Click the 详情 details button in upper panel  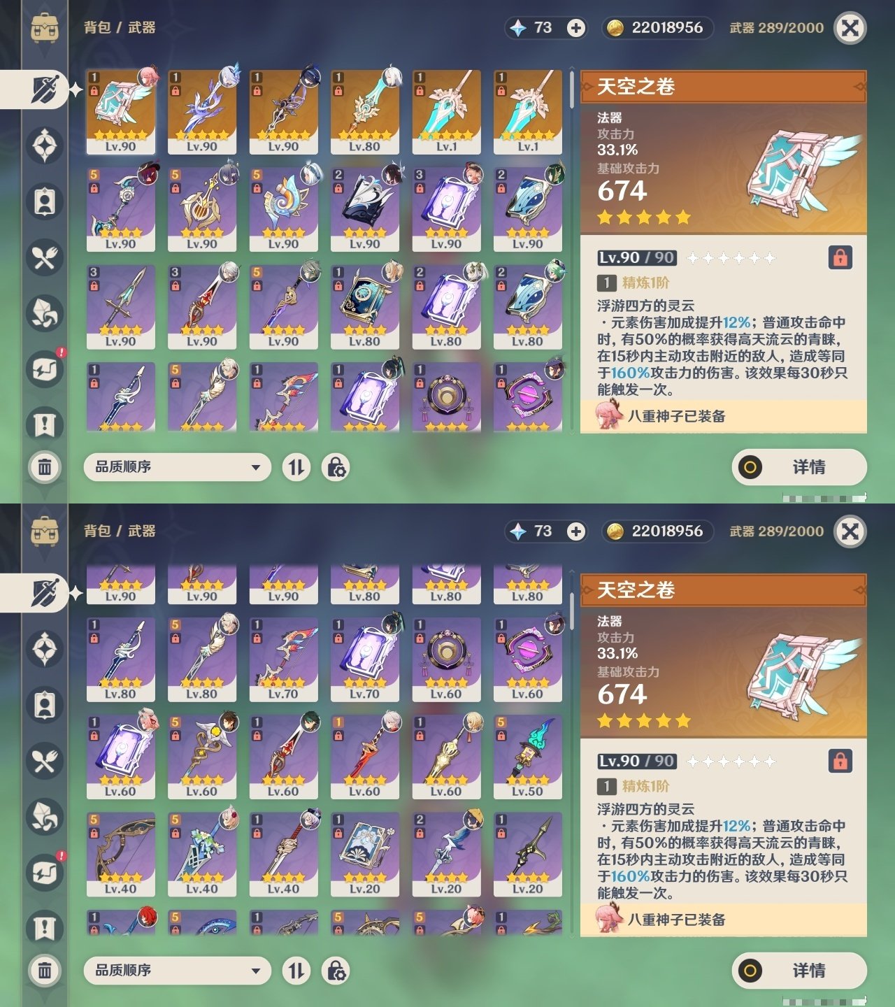point(799,467)
